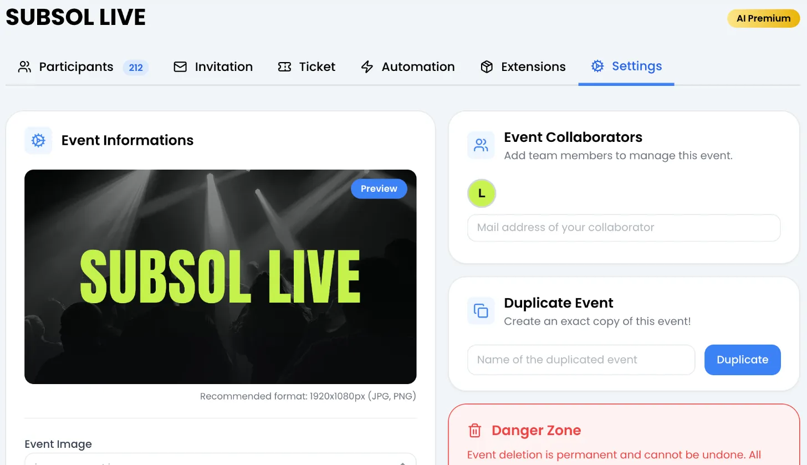The image size is (807, 465).
Task: Go to the Automation tab
Action: point(407,67)
